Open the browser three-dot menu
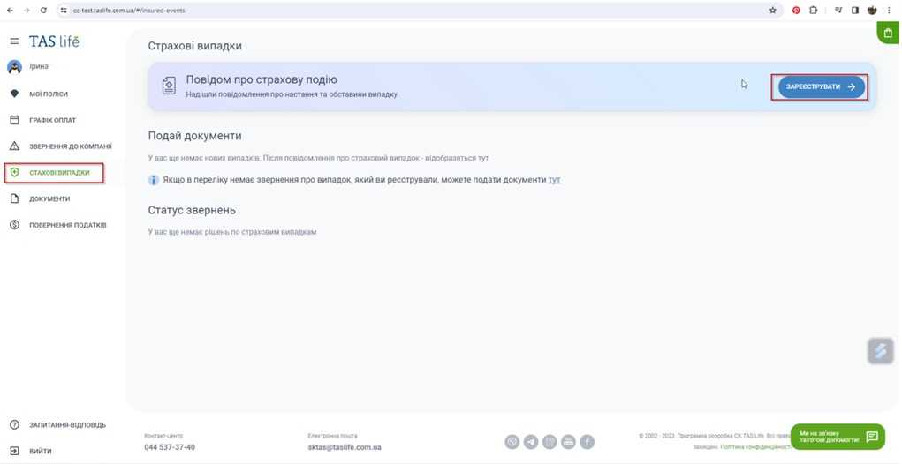The image size is (902, 464). [x=889, y=11]
